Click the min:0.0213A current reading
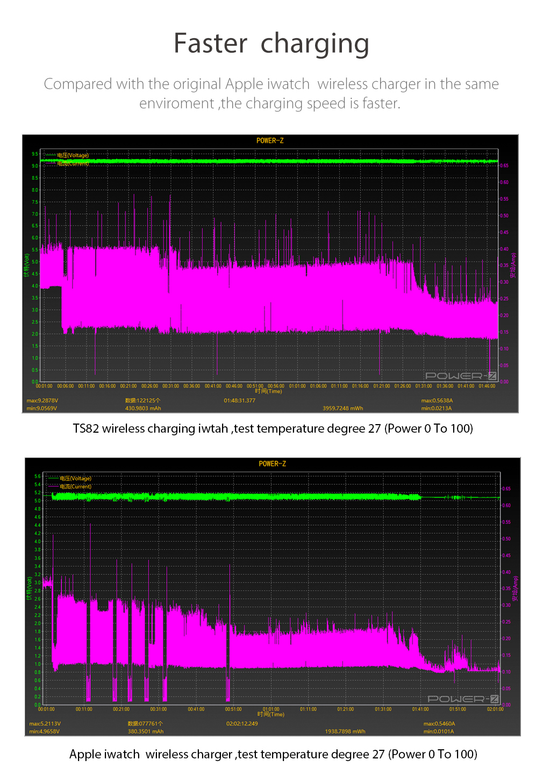Screen dimensions: 543x774 click(437, 408)
